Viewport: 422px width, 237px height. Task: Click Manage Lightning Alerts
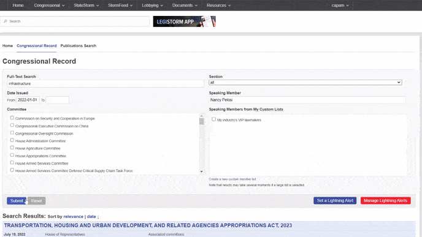385,200
